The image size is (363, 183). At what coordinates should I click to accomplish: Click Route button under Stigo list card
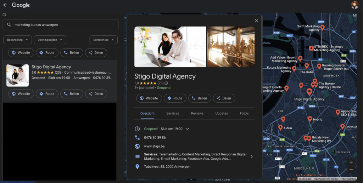point(47,94)
